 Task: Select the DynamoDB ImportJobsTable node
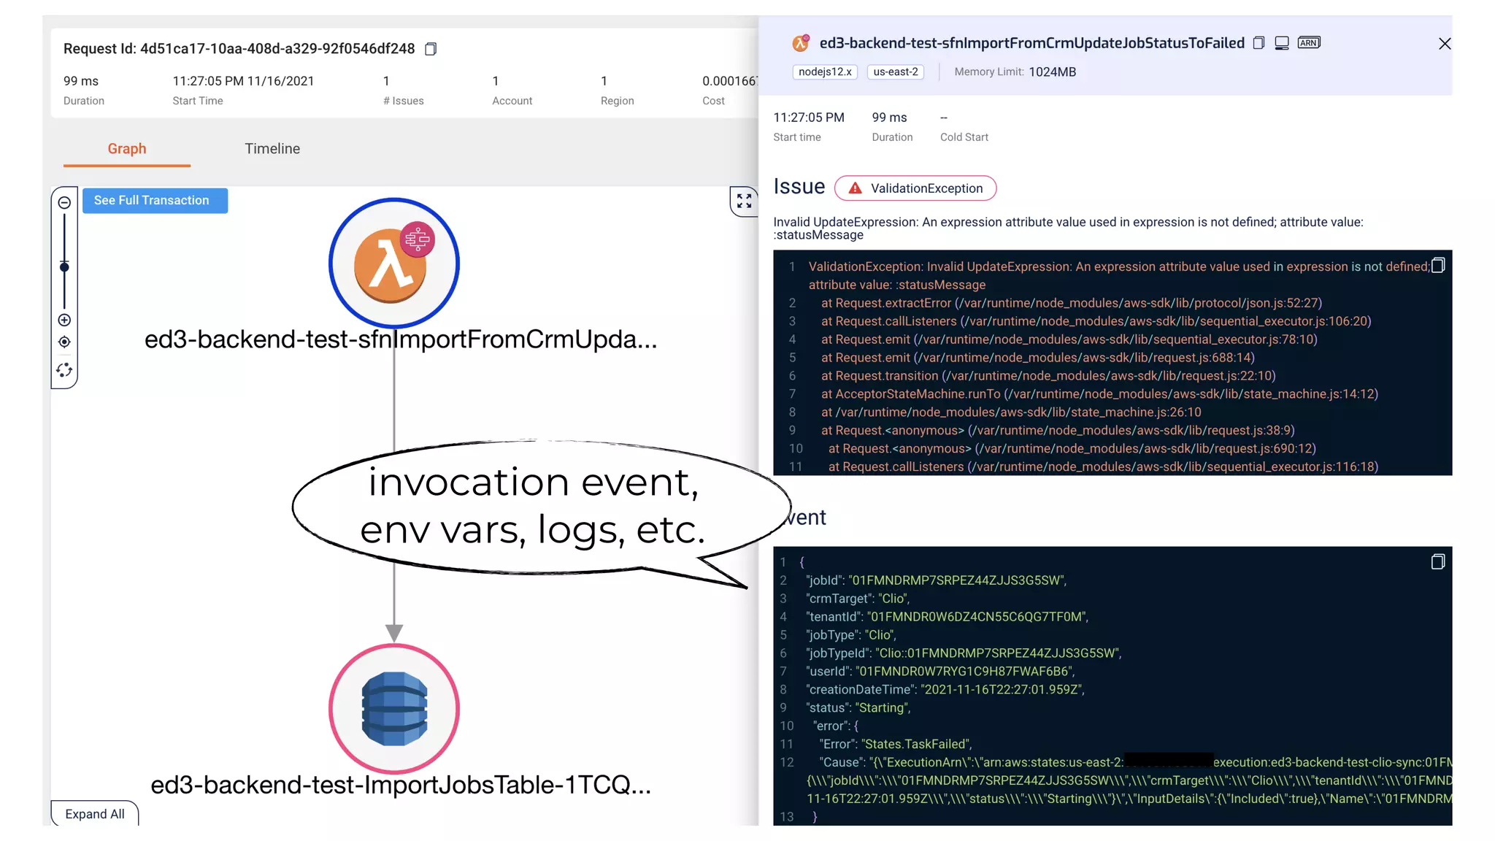(x=393, y=709)
